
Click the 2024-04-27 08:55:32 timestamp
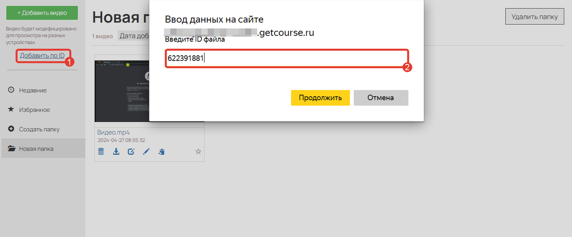[x=121, y=140]
